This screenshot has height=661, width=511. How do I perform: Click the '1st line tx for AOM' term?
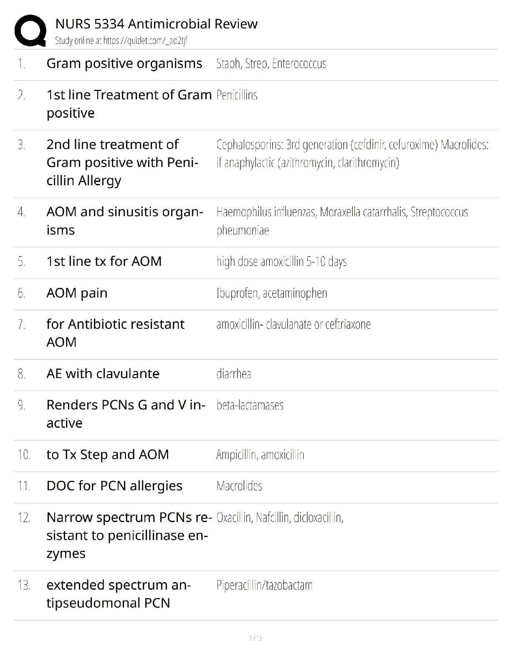104,261
